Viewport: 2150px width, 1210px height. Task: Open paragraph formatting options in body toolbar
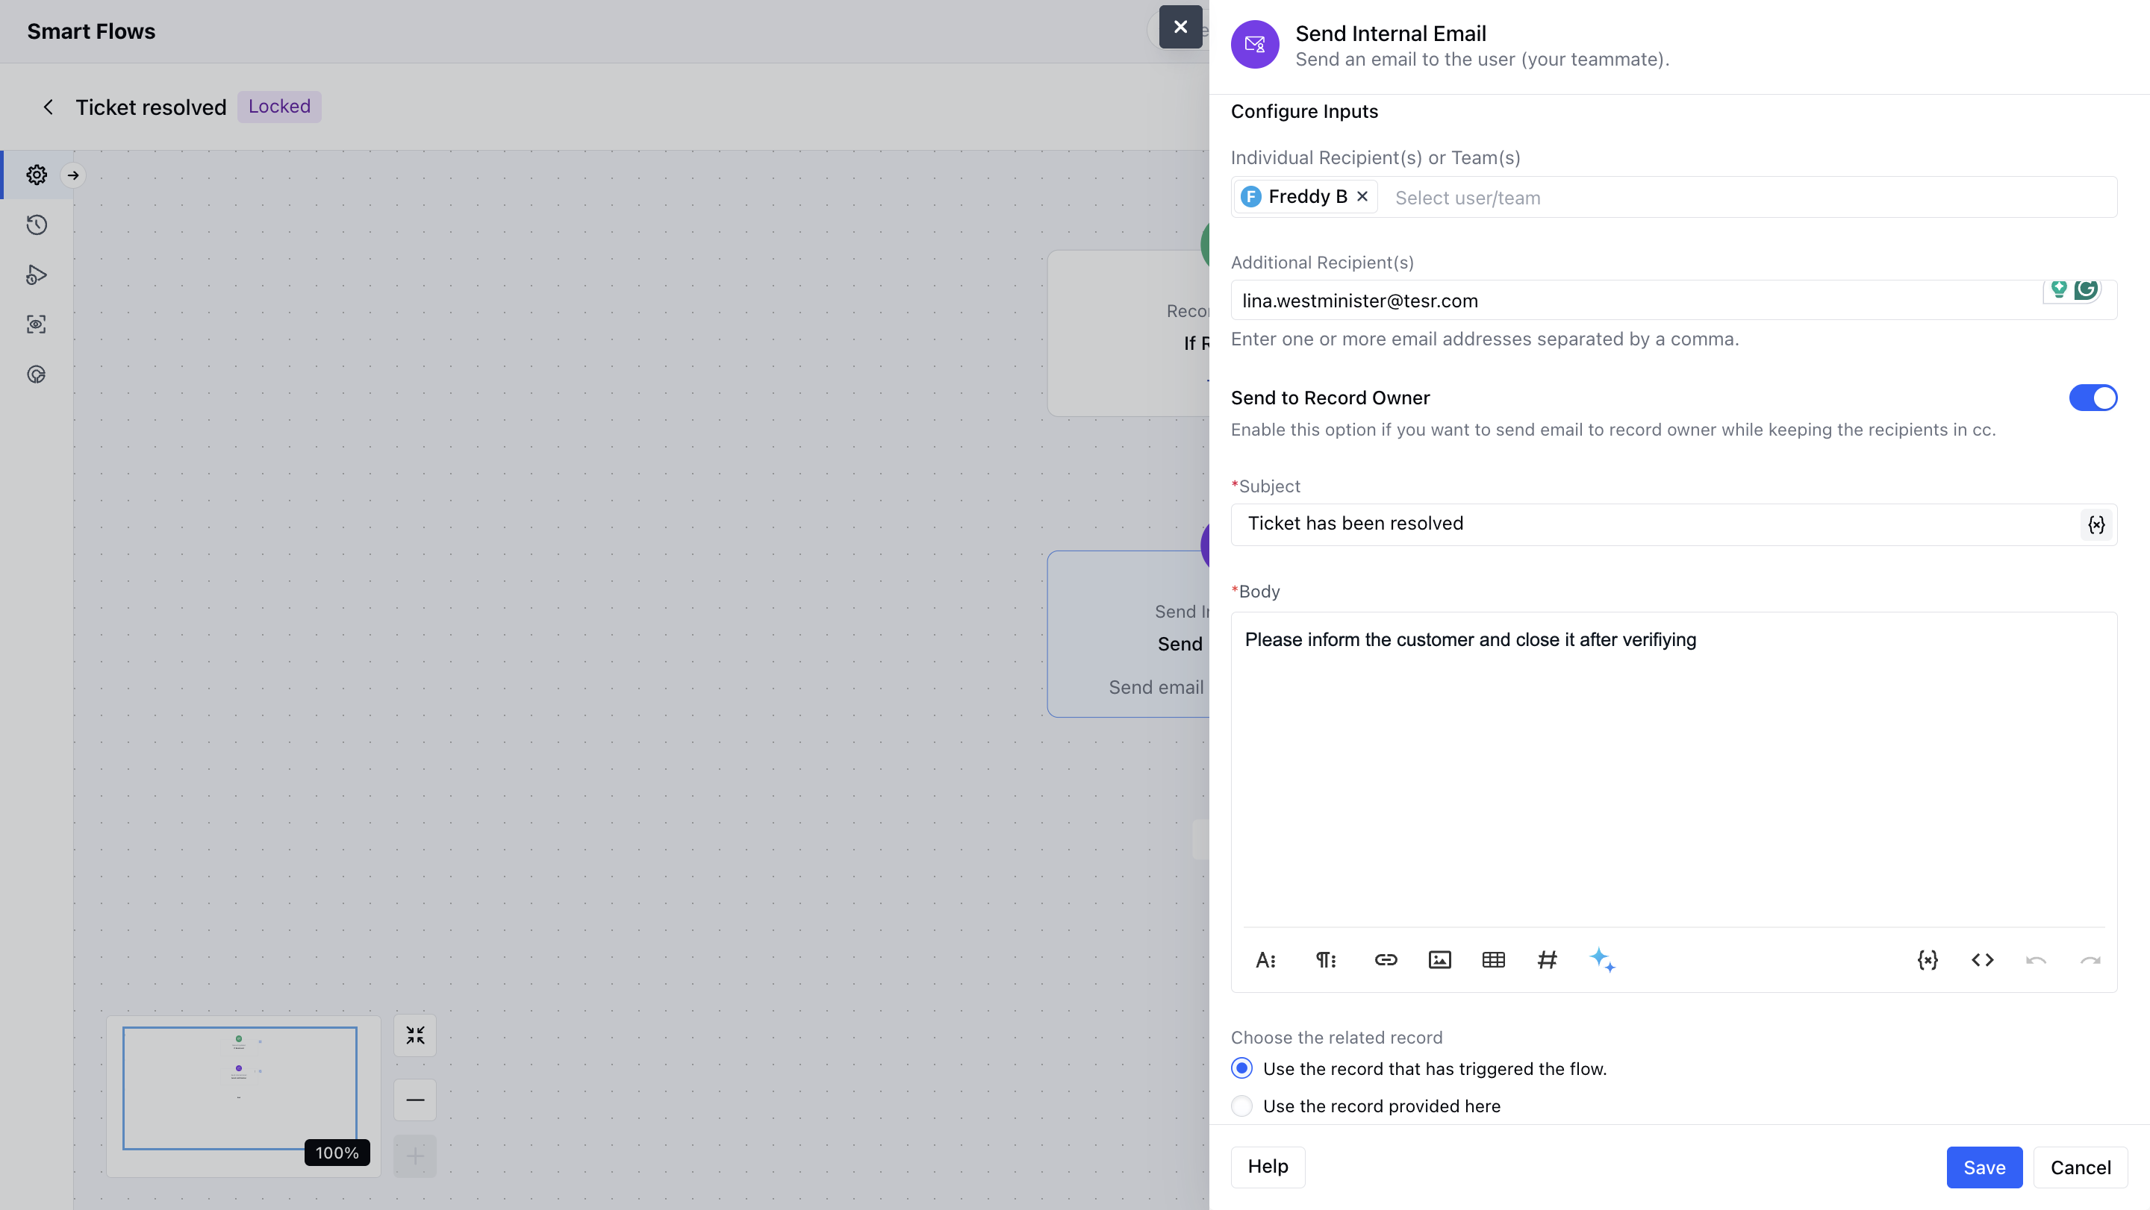[1325, 960]
